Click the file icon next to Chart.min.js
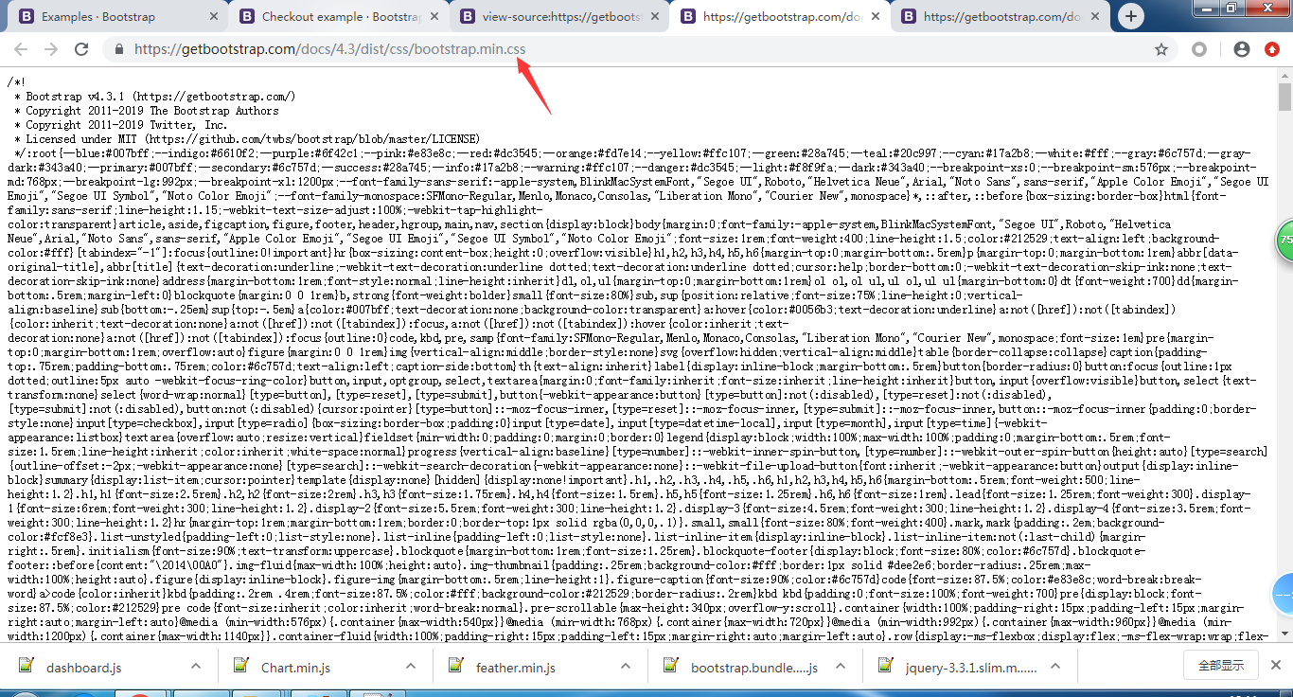The height and width of the screenshot is (697, 1293). tap(240, 666)
